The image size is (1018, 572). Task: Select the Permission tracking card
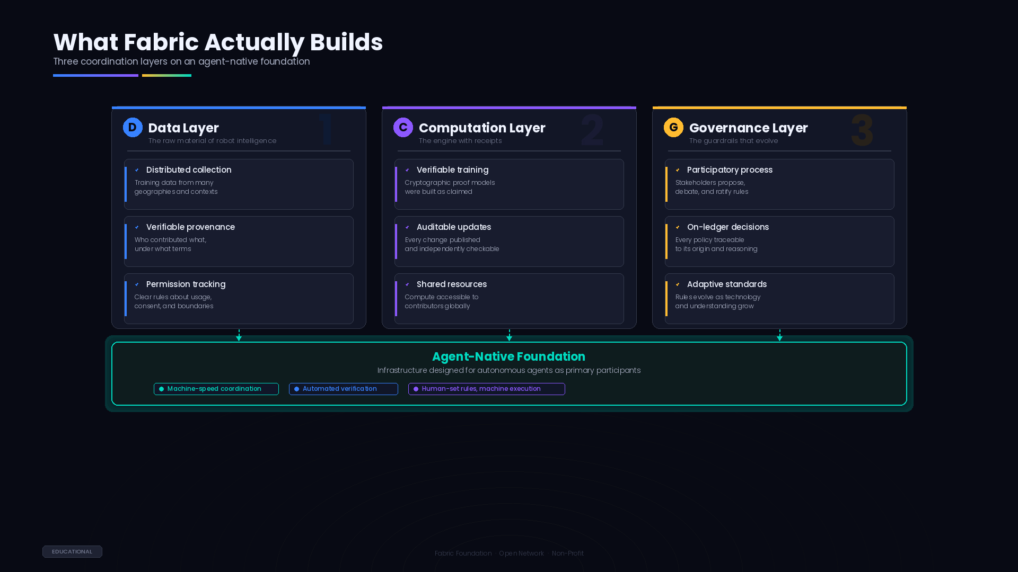point(239,299)
